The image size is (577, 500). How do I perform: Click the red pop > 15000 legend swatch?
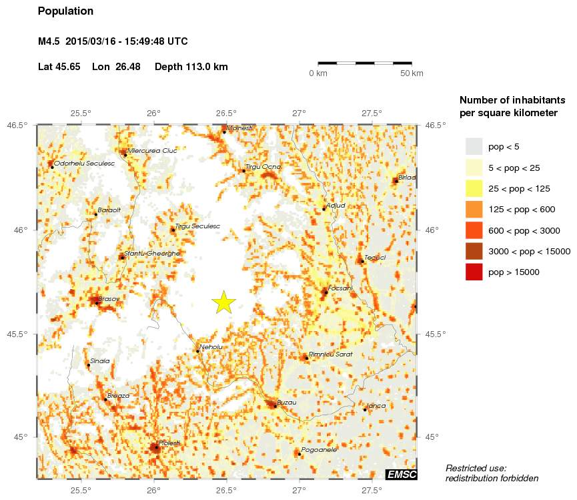click(x=474, y=272)
